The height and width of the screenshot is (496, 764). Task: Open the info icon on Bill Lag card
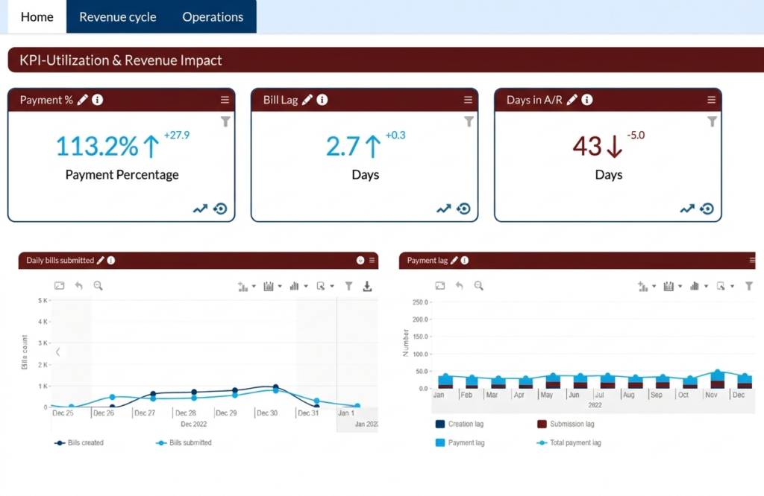coord(322,100)
